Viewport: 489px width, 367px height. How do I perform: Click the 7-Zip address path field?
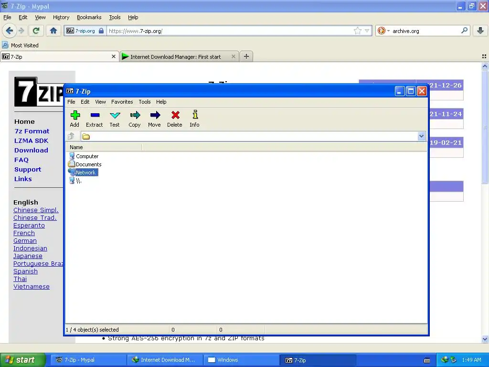(x=249, y=136)
